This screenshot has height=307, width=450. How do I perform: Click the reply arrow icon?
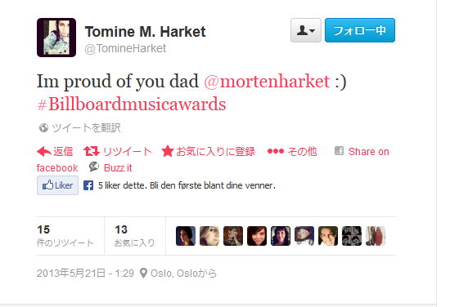44,151
